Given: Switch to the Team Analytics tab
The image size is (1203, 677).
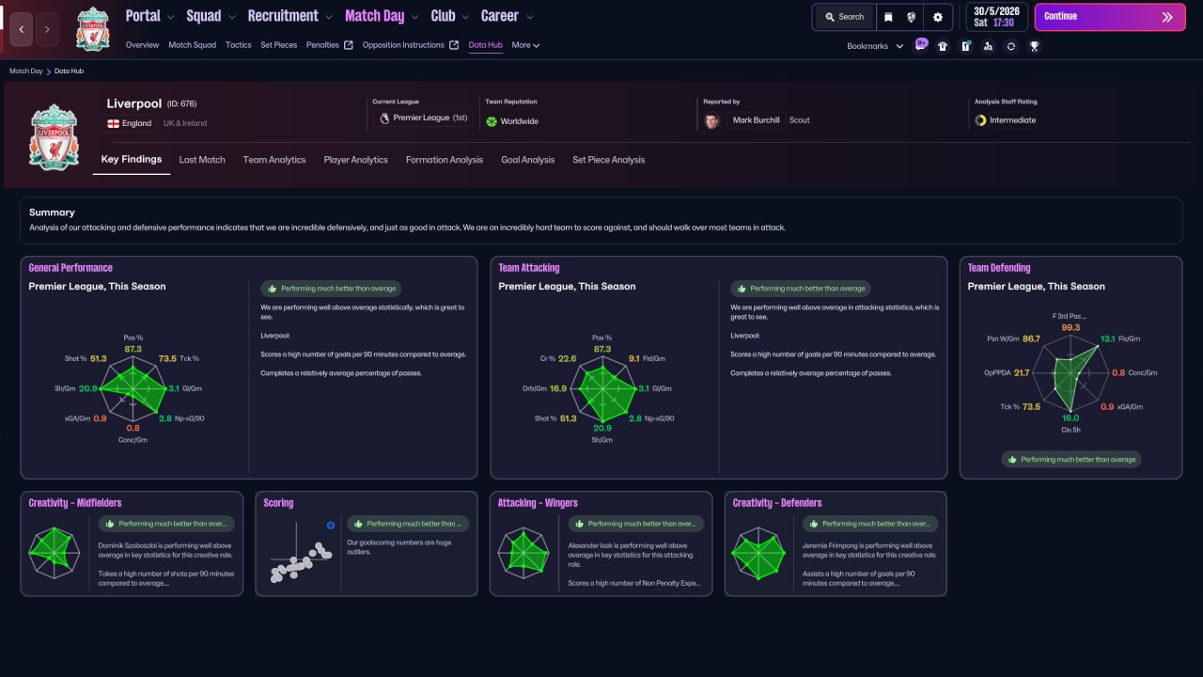Looking at the screenshot, I should click(x=274, y=160).
